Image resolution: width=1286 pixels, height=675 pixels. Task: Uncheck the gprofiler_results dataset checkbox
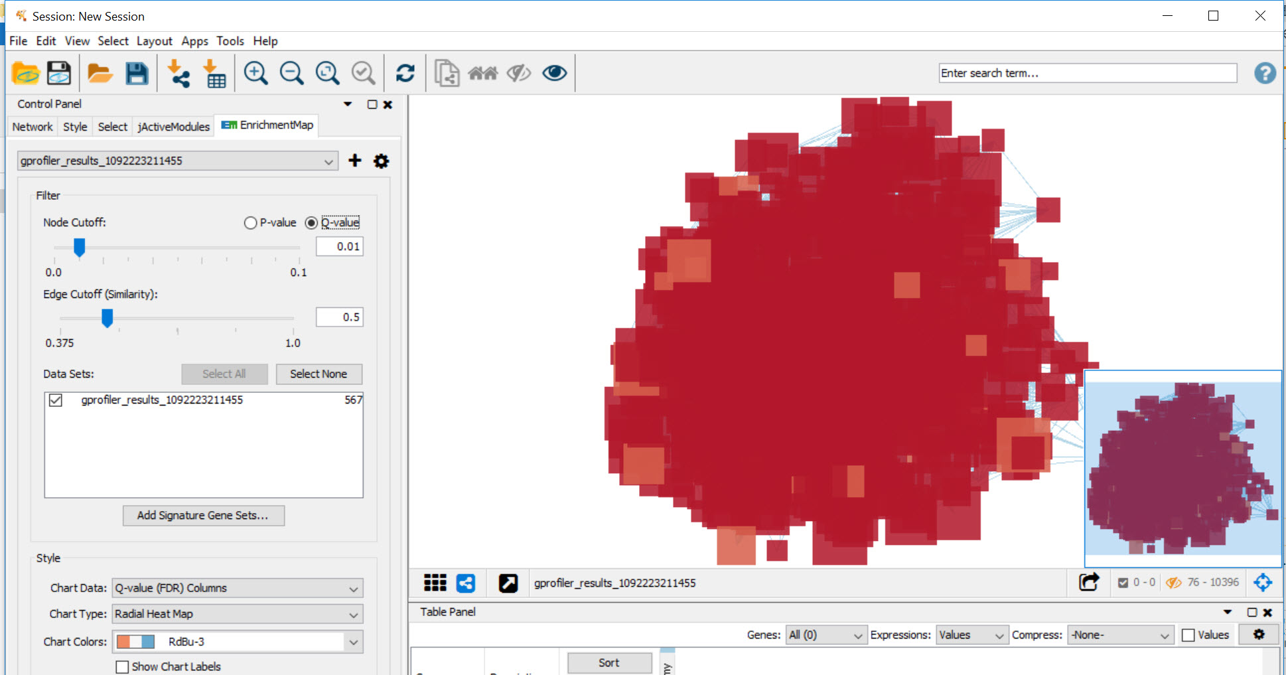point(56,400)
